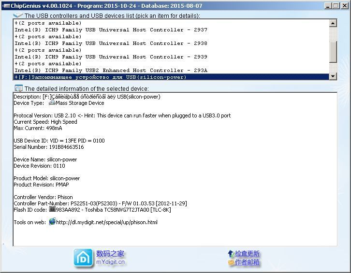Screen dimensions: 351x273
Task: Close the ChipGenius window
Action: (x=345, y=6)
